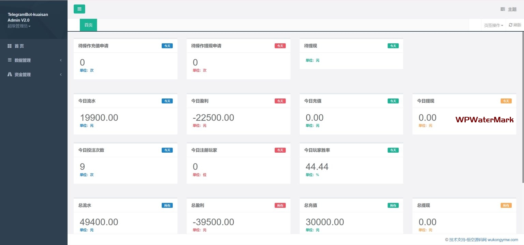
Task: Click the vertical scrollbar on right edge
Action: pyautogui.click(x=523, y=108)
